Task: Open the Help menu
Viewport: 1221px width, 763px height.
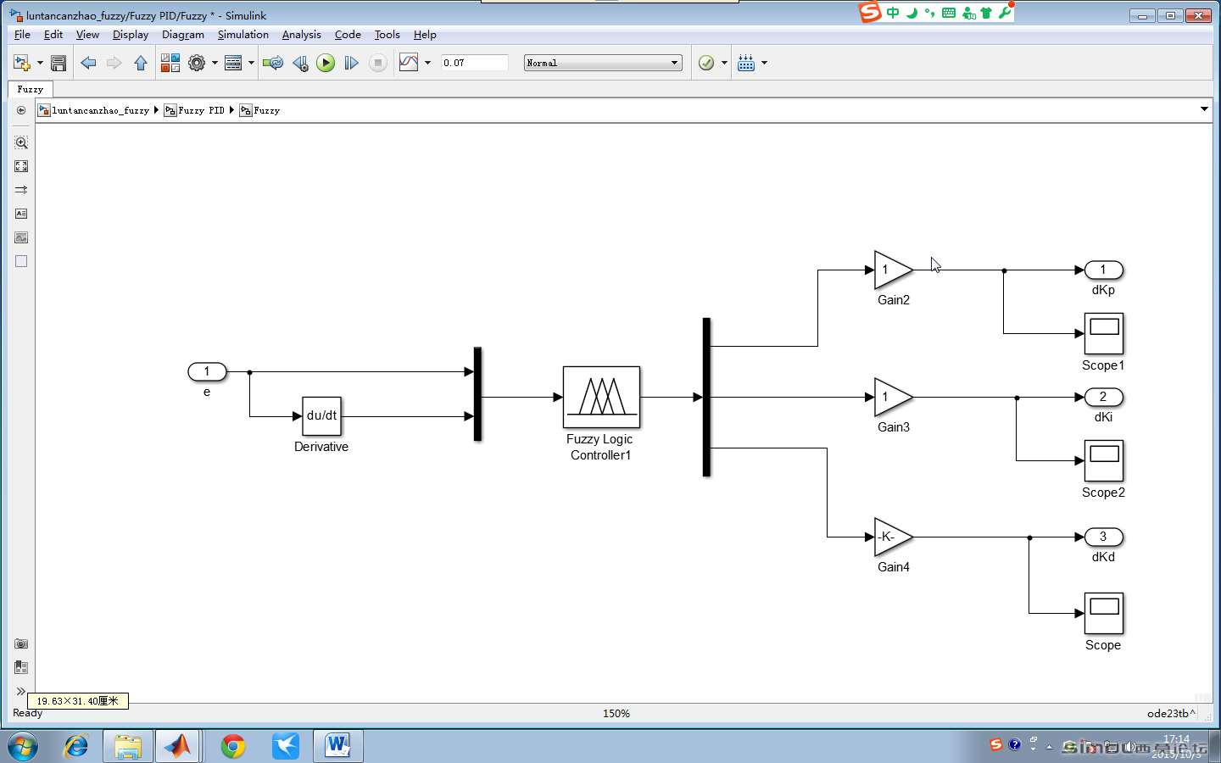Action: click(x=425, y=35)
